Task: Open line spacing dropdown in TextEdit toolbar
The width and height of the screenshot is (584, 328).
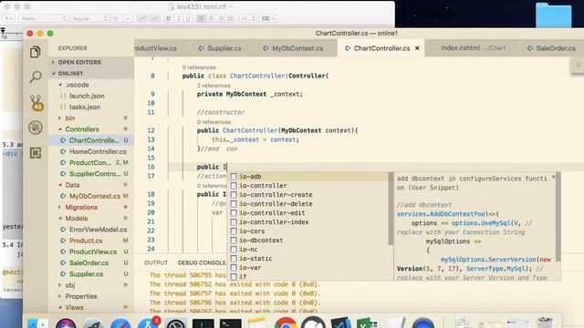Action: [247, 18]
